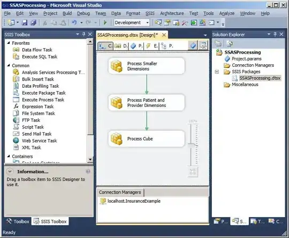Select the Process Smaller Dimensions task
Screen dimensions: 289x238
(147, 66)
